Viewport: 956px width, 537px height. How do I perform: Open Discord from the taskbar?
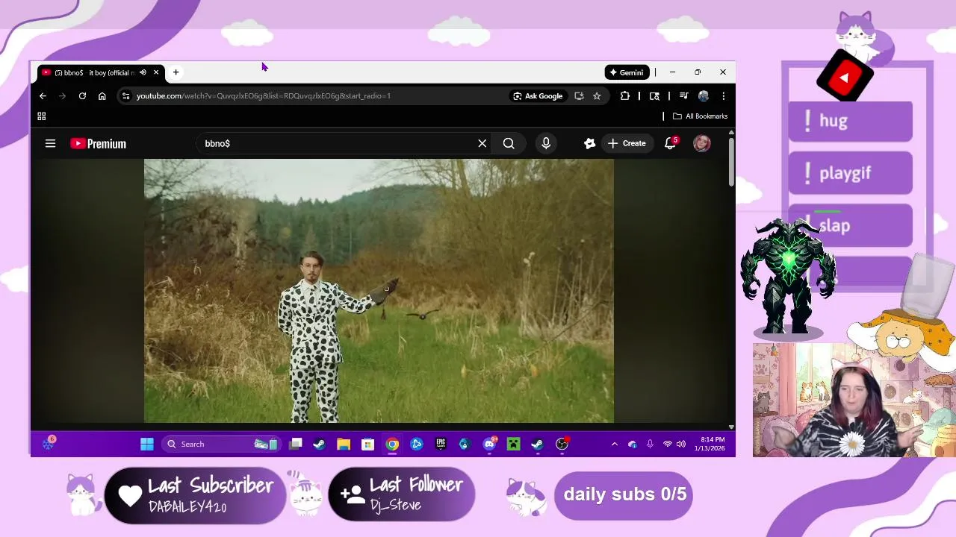[489, 444]
